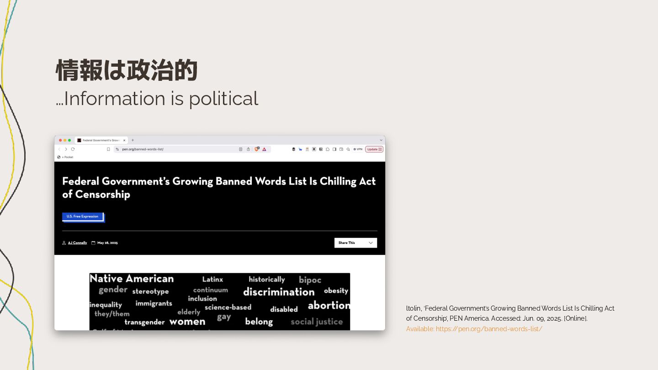Image resolution: width=658 pixels, height=370 pixels.
Task: Click the article headline about Banned Words List
Action: (x=219, y=188)
